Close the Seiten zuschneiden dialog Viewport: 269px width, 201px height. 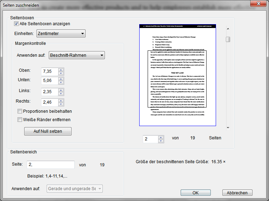259,4
